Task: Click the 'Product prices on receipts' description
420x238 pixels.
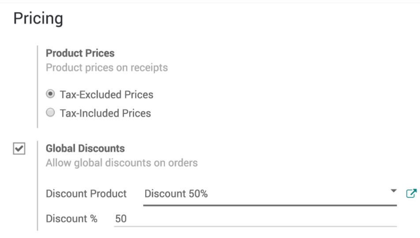Action: 107,68
